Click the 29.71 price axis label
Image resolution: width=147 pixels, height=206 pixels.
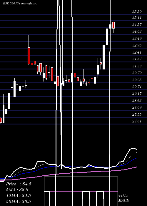pos(137,87)
